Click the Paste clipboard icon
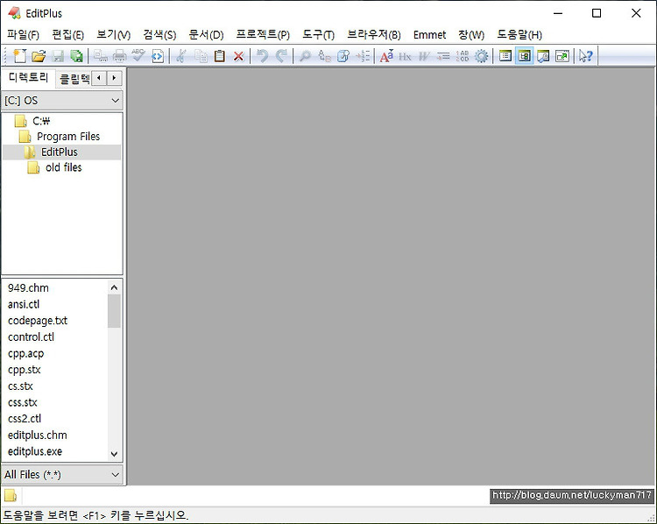 pyautogui.click(x=220, y=56)
